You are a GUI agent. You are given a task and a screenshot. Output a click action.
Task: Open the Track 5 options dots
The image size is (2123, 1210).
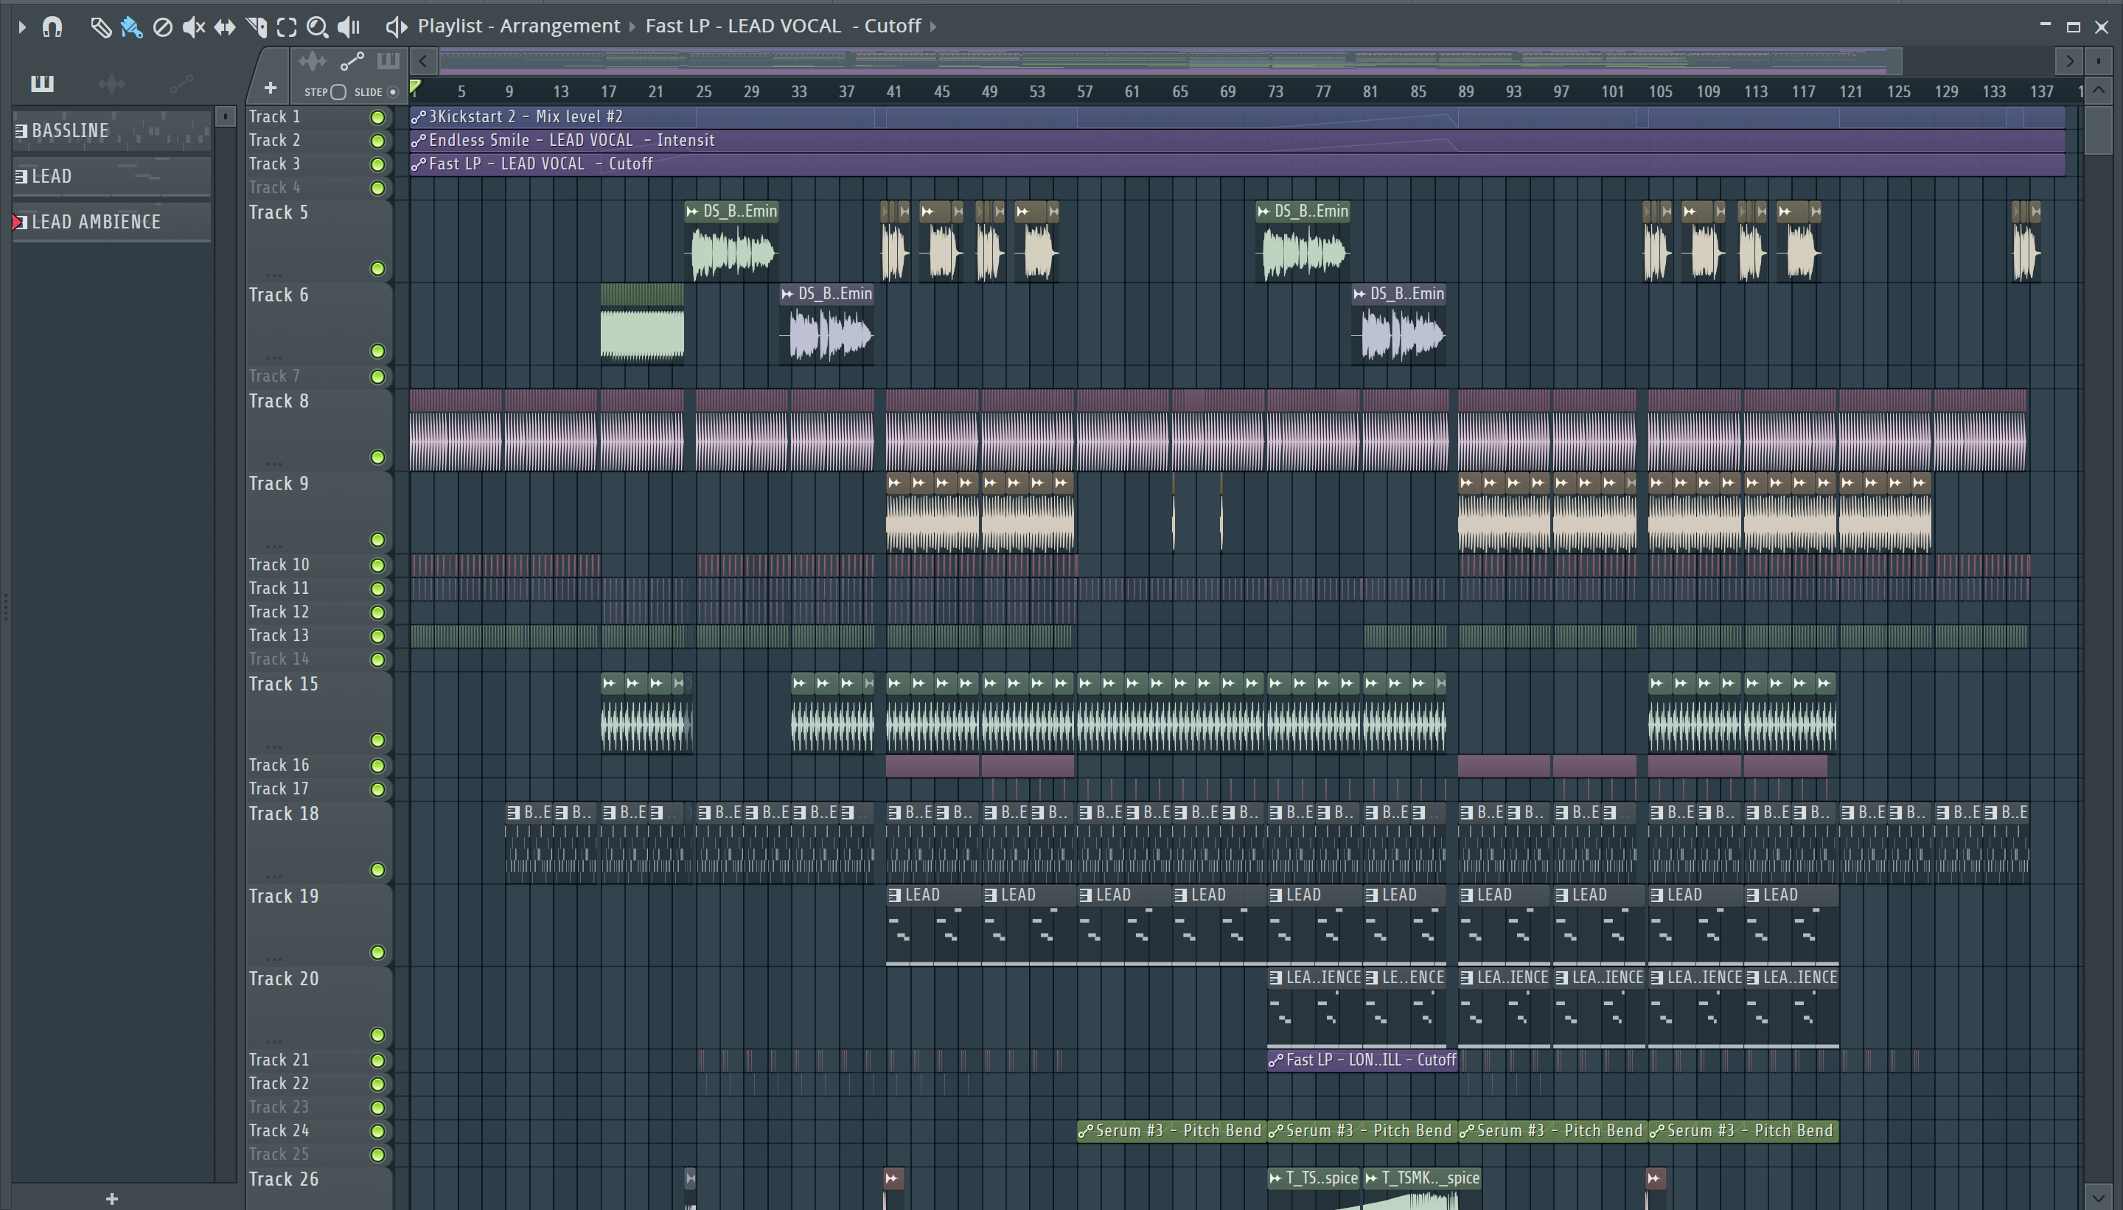(x=273, y=274)
